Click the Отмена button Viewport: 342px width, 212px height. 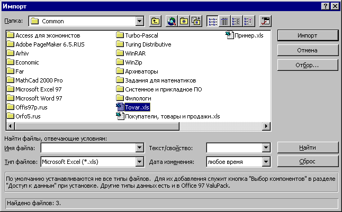308,50
